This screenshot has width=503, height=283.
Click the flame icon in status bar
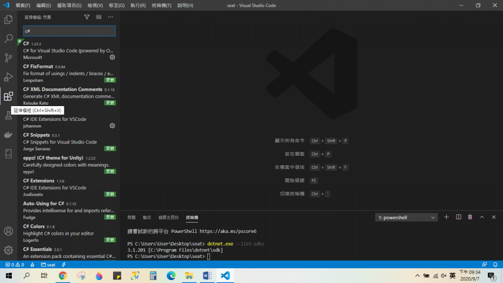point(32,265)
